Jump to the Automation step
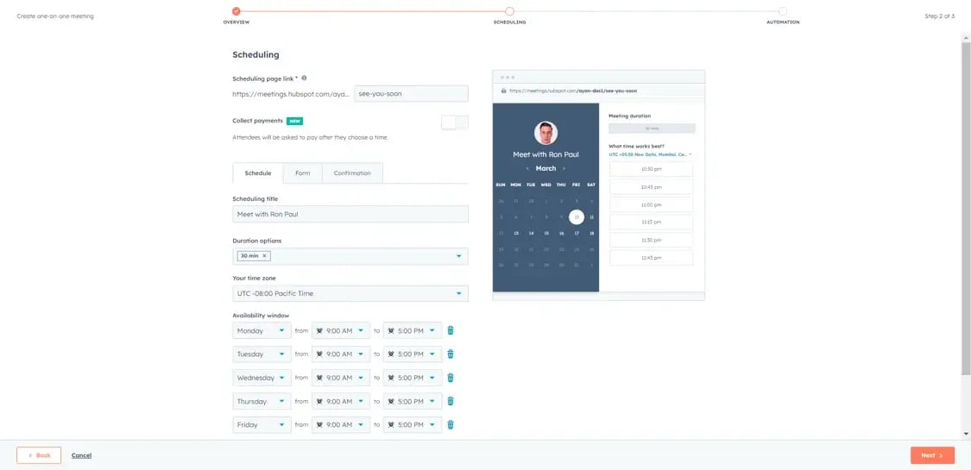 [783, 11]
